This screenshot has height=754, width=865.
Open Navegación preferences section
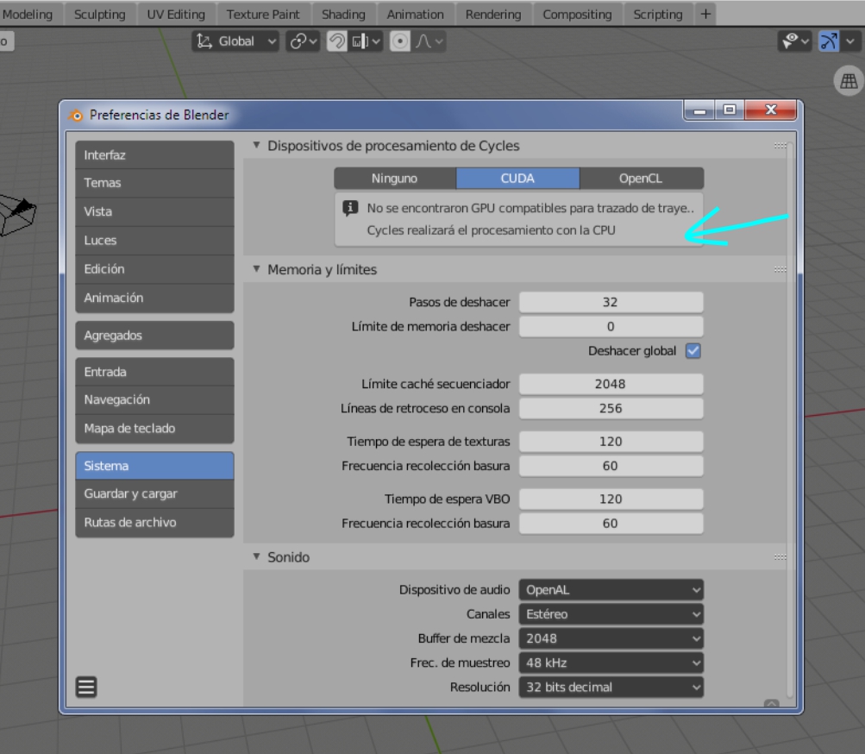click(x=154, y=399)
